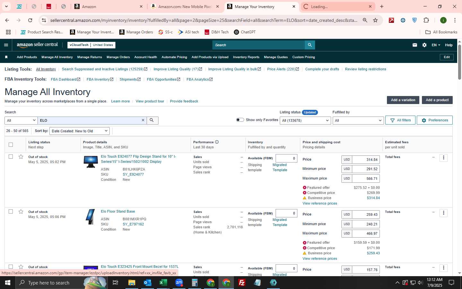Screen dimensions: 462x289
Task: Select the Elo Touch E924077 row checkbox
Action: (11, 157)
